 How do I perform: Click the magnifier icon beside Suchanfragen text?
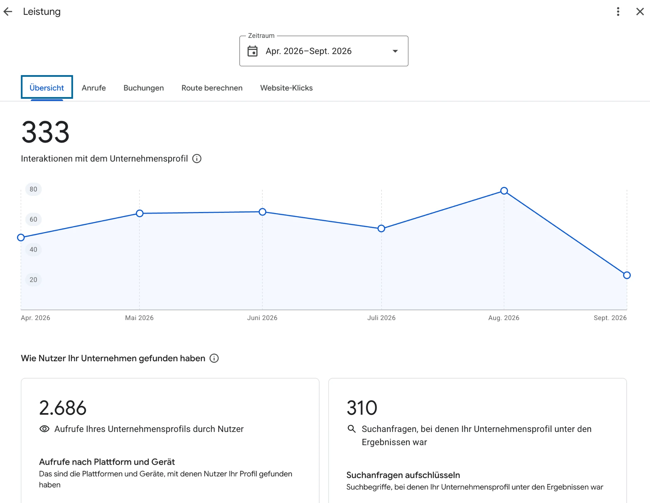click(352, 429)
